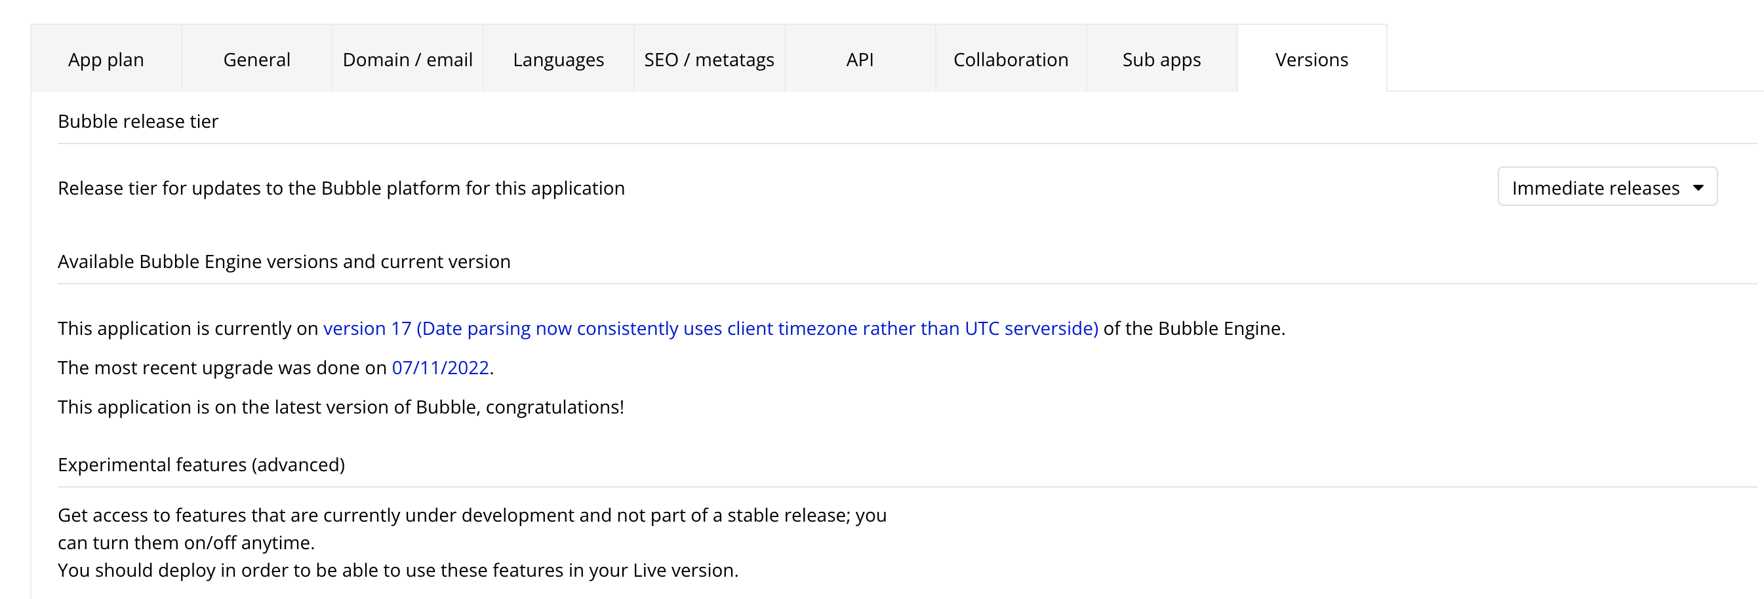This screenshot has height=599, width=1764.
Task: Open the version 17 date parsing link
Action: point(710,328)
